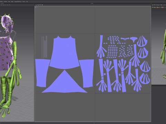Select the top shell-shaped UV island
Image resolution: width=166 pixels, height=124 pixels.
tap(142, 41)
